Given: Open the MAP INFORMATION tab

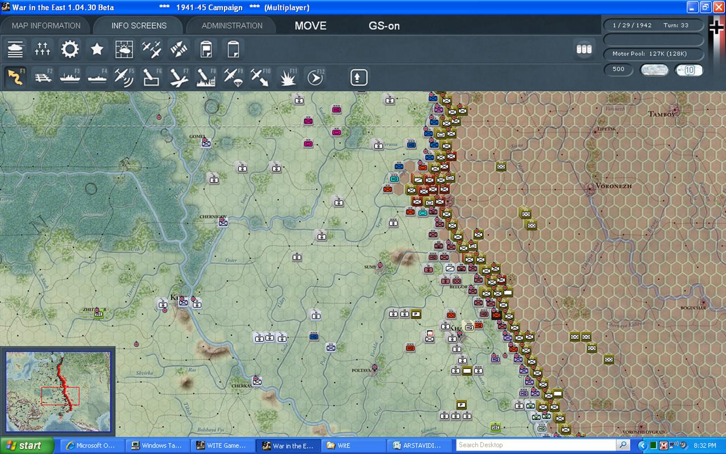Looking at the screenshot, I should [x=46, y=26].
